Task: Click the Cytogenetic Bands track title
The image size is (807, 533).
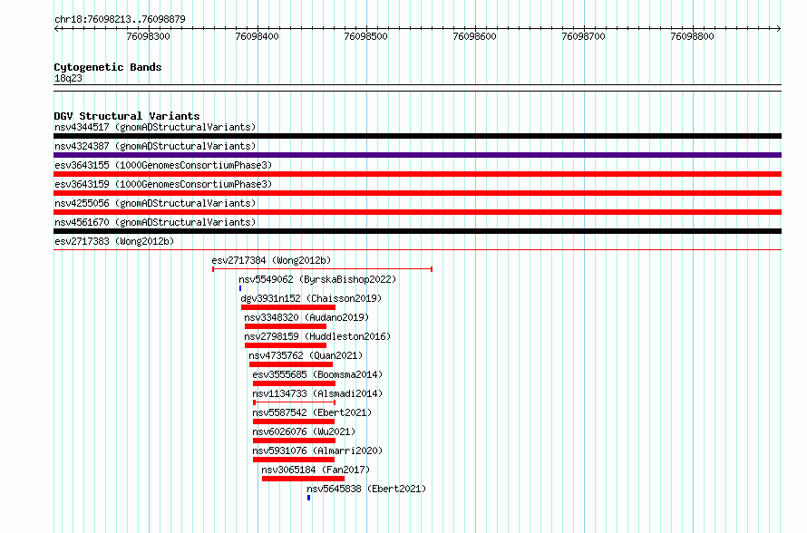Action: (108, 67)
